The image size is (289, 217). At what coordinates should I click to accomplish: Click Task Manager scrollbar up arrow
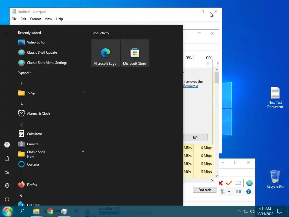point(216,70)
